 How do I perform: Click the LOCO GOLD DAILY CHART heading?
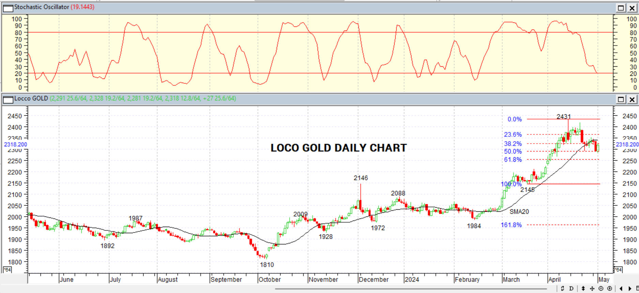point(339,148)
